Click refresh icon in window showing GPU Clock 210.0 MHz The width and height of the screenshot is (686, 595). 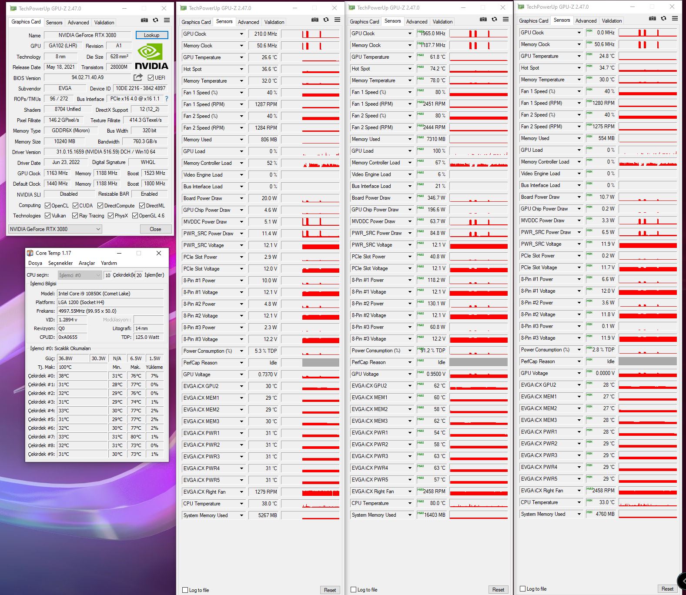click(x=326, y=20)
